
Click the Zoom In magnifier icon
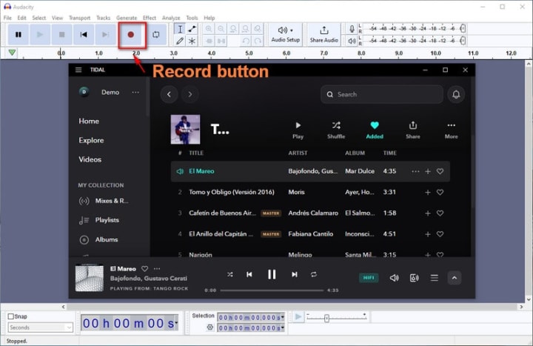tap(209, 29)
